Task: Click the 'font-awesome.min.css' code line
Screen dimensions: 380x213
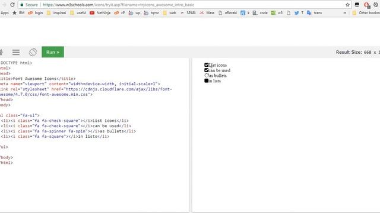Action: [46, 95]
